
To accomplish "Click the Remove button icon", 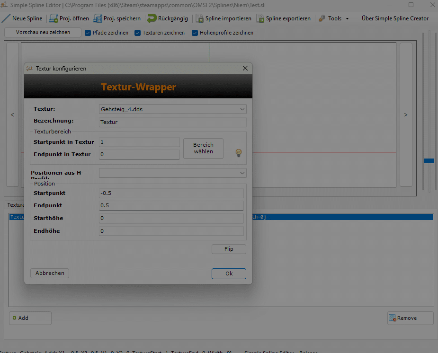I will tap(392, 318).
